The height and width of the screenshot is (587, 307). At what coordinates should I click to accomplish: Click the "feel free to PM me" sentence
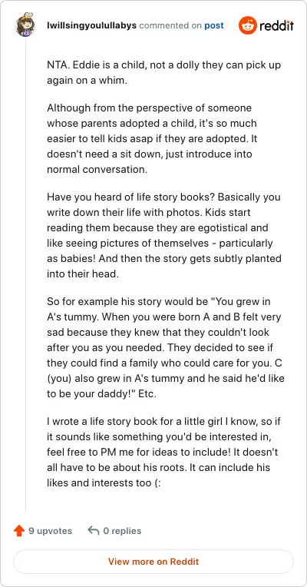click(137, 452)
